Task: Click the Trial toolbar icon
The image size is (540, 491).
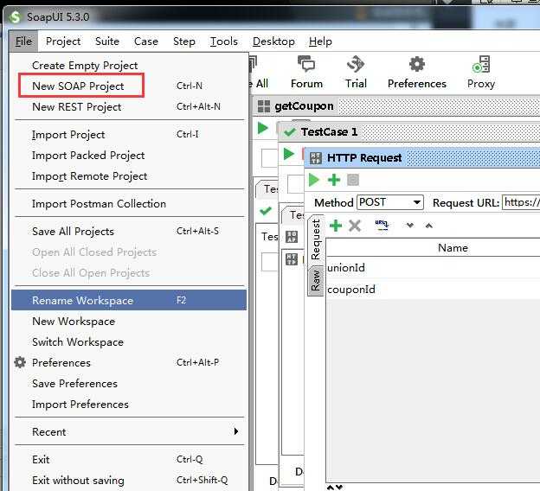Action: pos(356,73)
